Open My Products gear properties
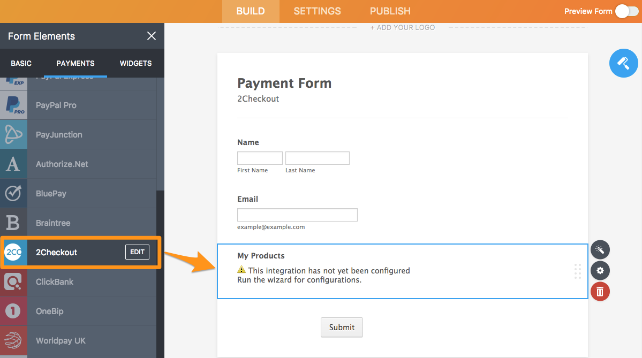642x358 pixels. (x=600, y=270)
